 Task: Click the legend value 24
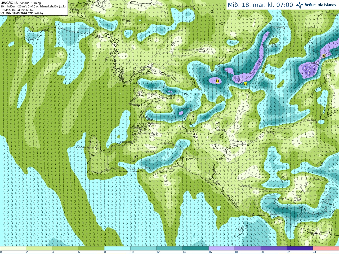314,252
